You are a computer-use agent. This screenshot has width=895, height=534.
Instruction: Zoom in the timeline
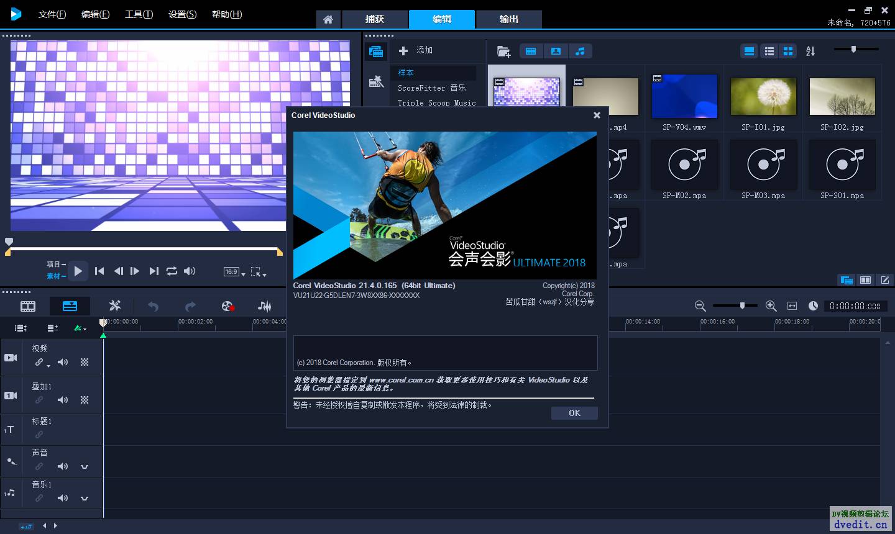tap(771, 306)
